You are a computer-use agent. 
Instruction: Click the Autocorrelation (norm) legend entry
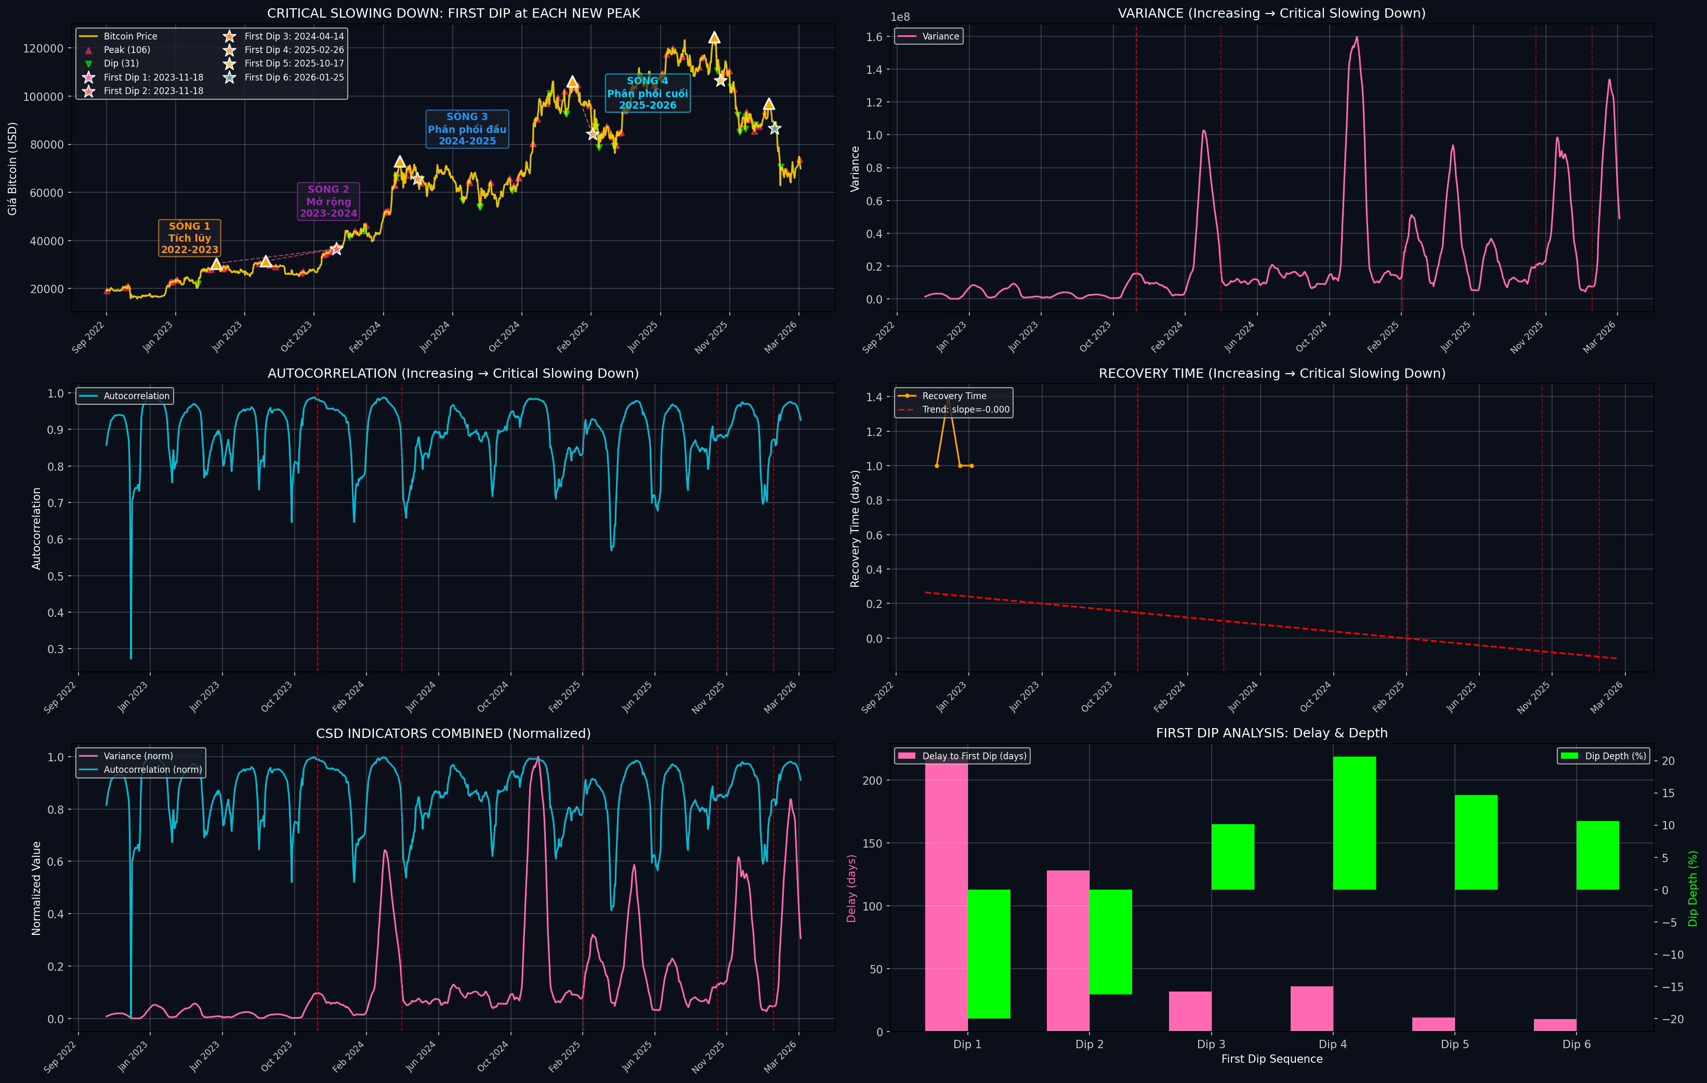tap(152, 770)
